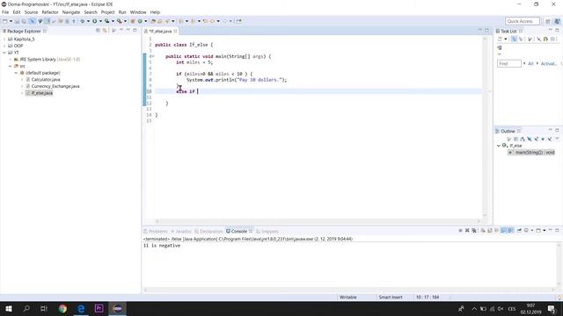Switch to the Declaration tab
Image resolution: width=563 pixels, height=316 pixels.
click(x=209, y=232)
